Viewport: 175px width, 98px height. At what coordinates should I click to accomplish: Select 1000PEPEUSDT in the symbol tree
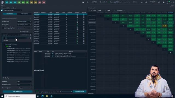point(18,55)
